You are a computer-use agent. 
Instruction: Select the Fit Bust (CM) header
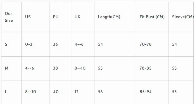coord(152,17)
